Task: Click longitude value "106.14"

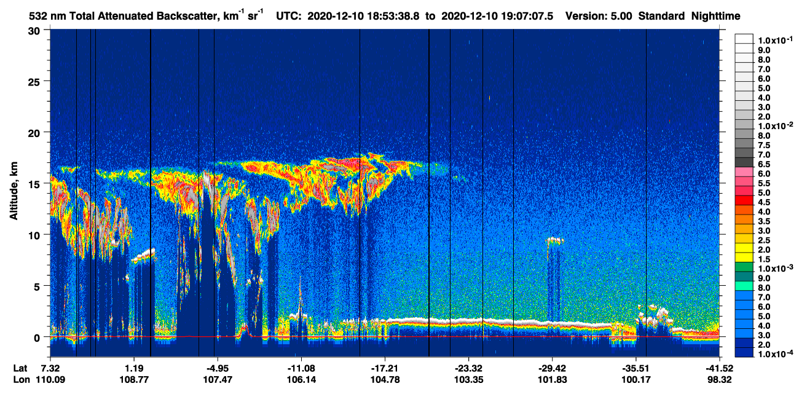Action: 301,380
